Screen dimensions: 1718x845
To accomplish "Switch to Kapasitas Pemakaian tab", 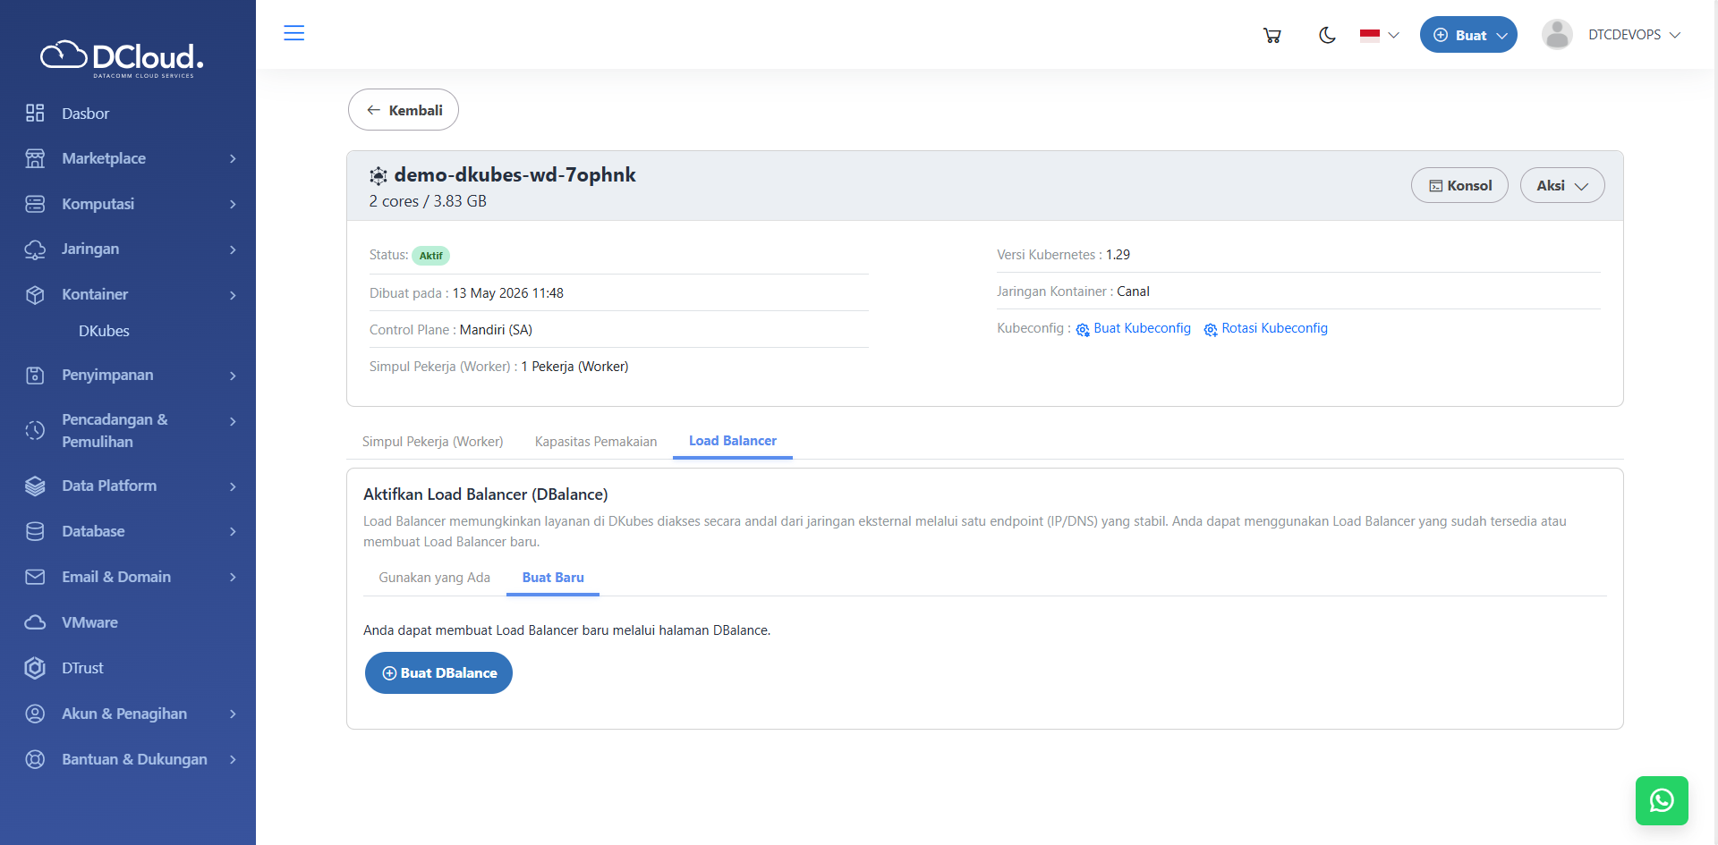I will [596, 441].
